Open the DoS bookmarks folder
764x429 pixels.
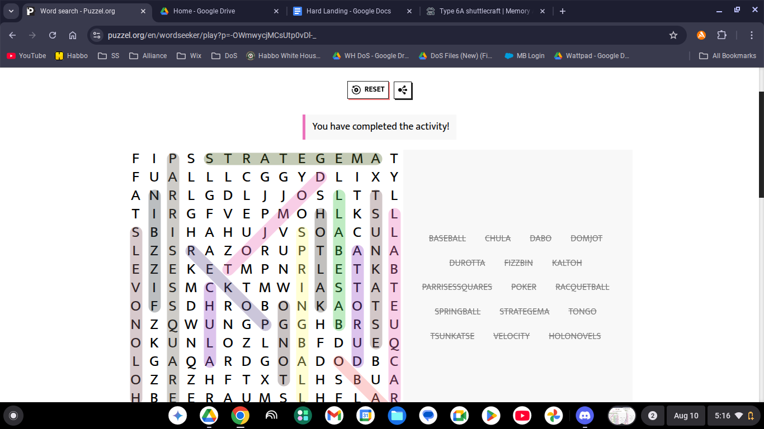[224, 56]
